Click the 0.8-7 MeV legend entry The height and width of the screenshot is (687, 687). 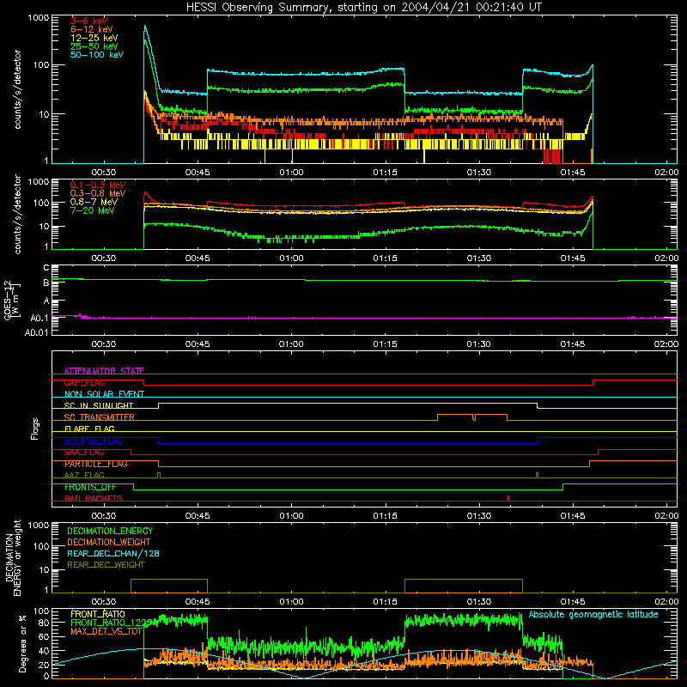coord(94,202)
